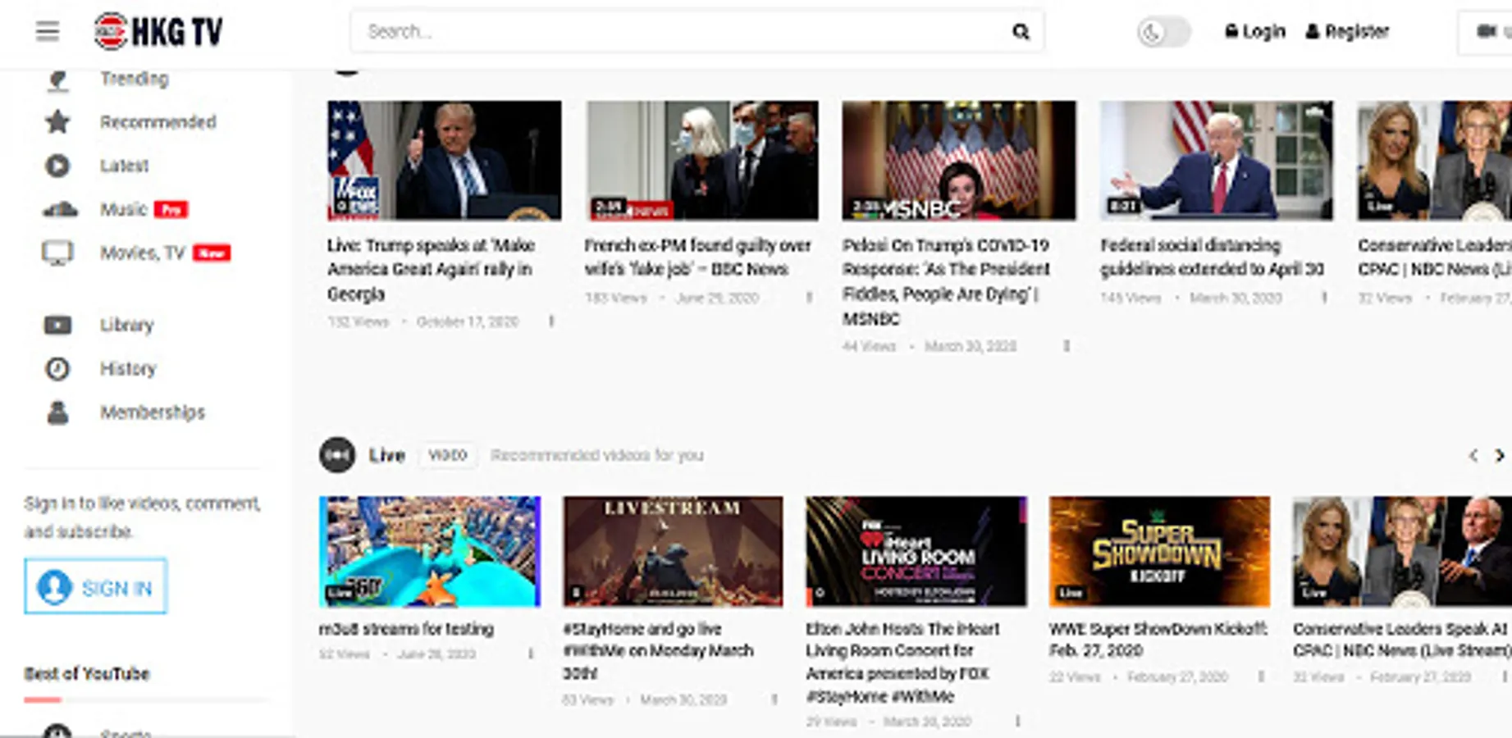Click the Trending icon in sidebar
The width and height of the screenshot is (1512, 738).
point(57,80)
